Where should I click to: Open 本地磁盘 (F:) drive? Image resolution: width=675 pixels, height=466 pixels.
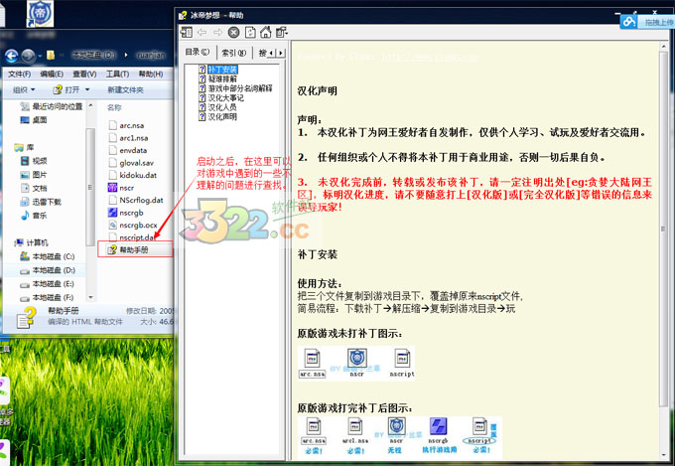(x=48, y=297)
